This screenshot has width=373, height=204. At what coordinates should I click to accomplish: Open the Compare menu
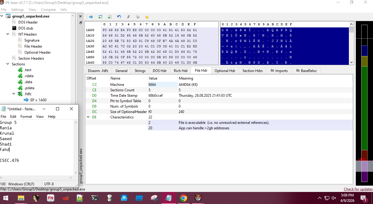[48, 10]
